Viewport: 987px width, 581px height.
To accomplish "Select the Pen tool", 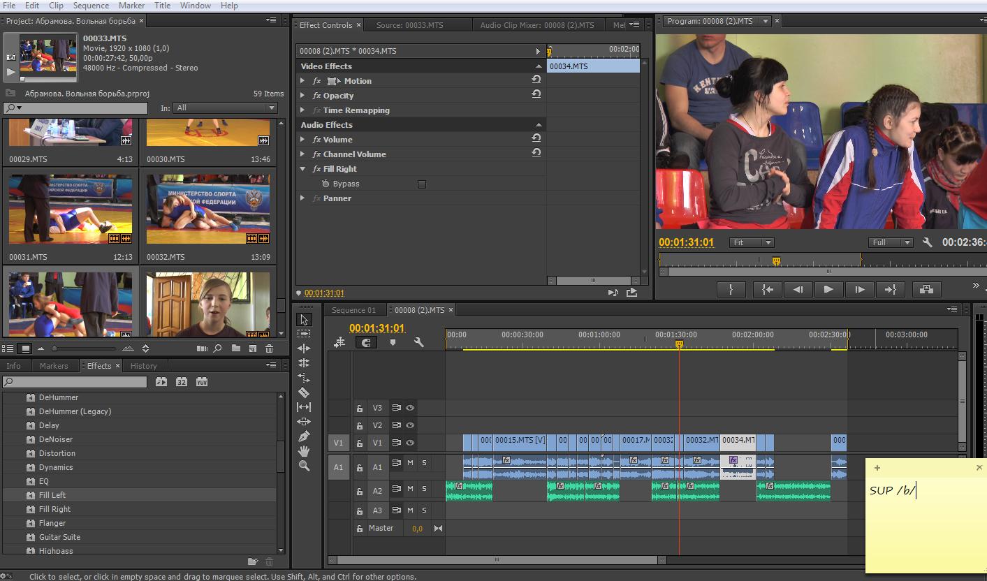I will click(304, 436).
